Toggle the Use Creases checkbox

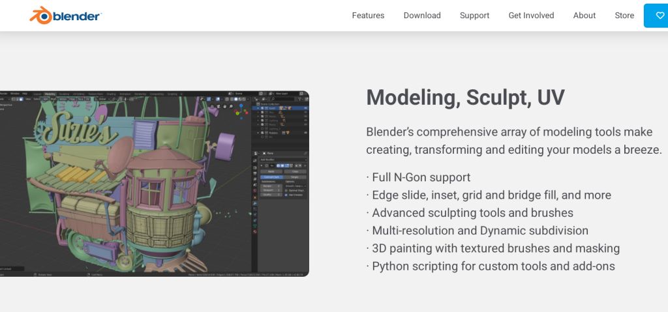(x=286, y=194)
